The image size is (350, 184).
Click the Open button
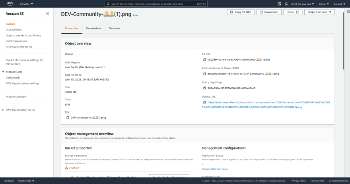293,12
